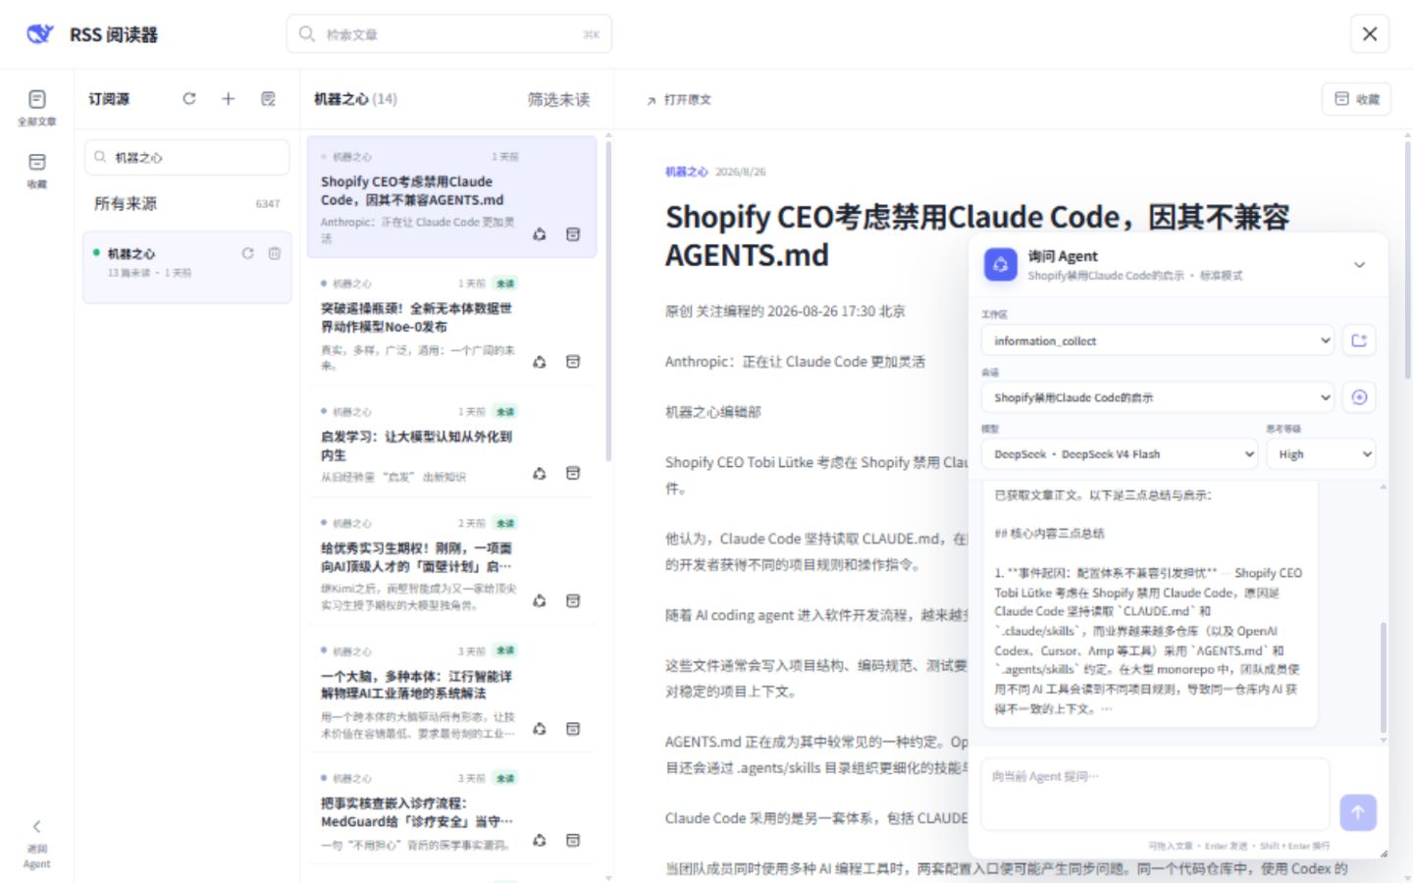Focus the feed filter field containing 机器之心
This screenshot has width=1413, height=883.
pos(186,157)
